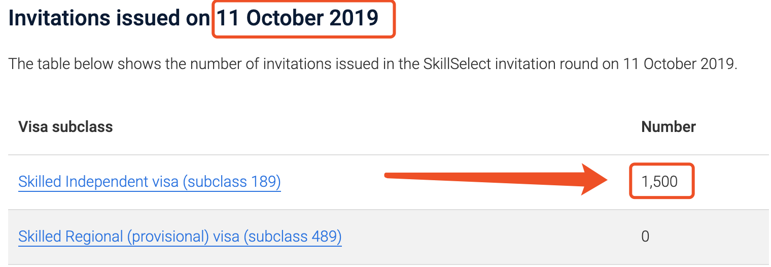
Task: Click "The table below" at the description start
Action: [59, 64]
